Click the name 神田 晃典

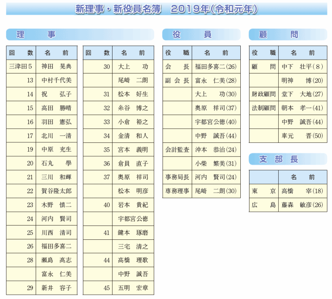[56, 67]
